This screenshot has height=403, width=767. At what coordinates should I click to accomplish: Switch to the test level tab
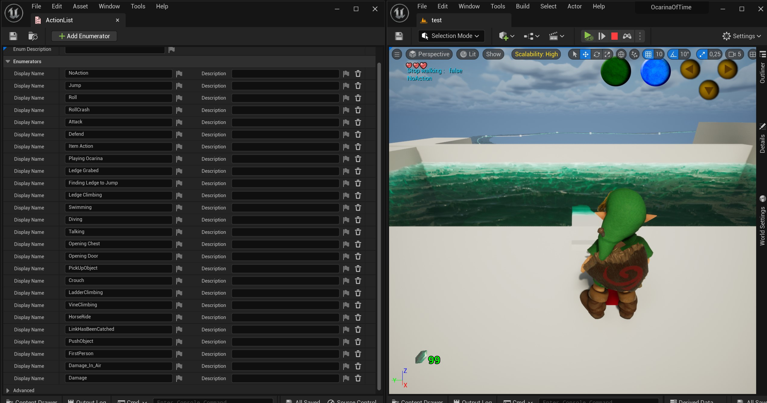tap(464, 20)
